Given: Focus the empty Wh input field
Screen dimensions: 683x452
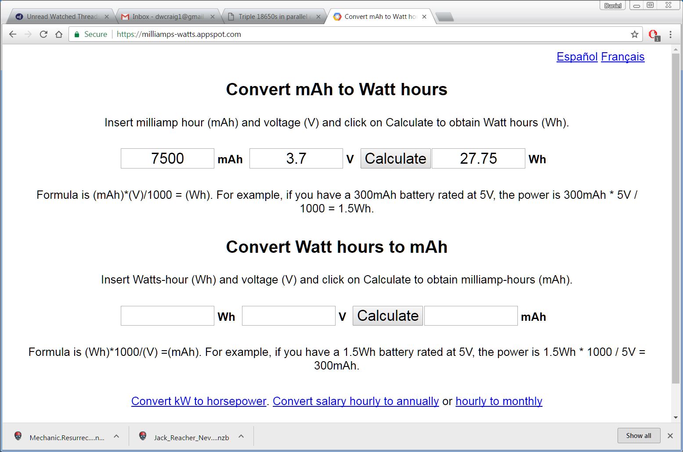Looking at the screenshot, I should tap(167, 316).
